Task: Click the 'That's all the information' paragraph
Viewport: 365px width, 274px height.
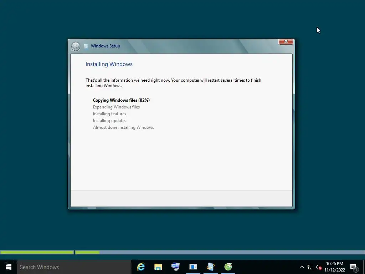Action: tap(173, 83)
